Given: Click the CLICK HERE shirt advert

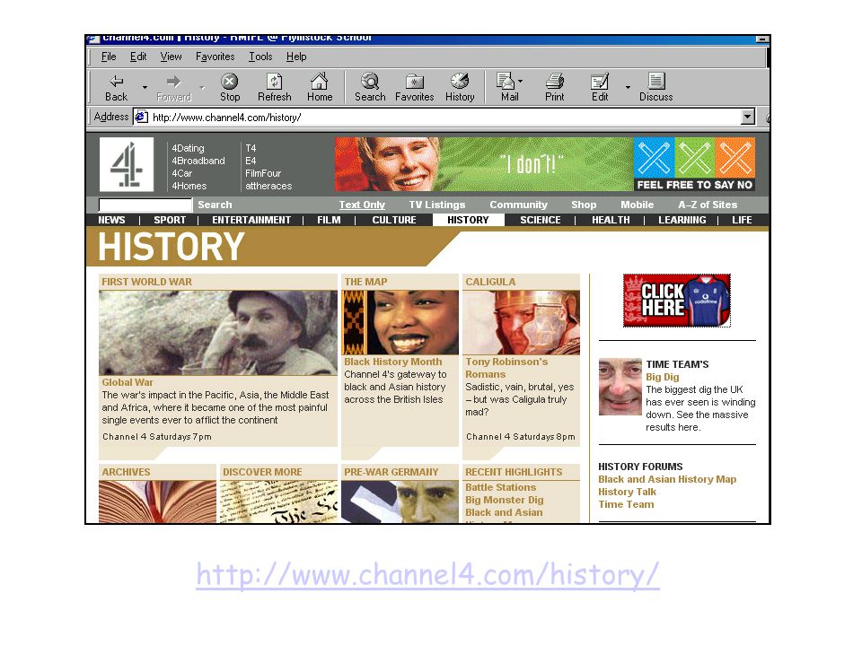Looking at the screenshot, I should tap(677, 301).
